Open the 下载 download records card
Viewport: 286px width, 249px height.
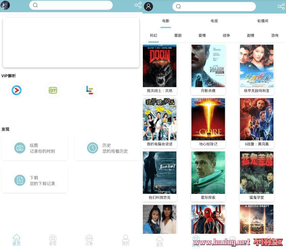point(35,180)
